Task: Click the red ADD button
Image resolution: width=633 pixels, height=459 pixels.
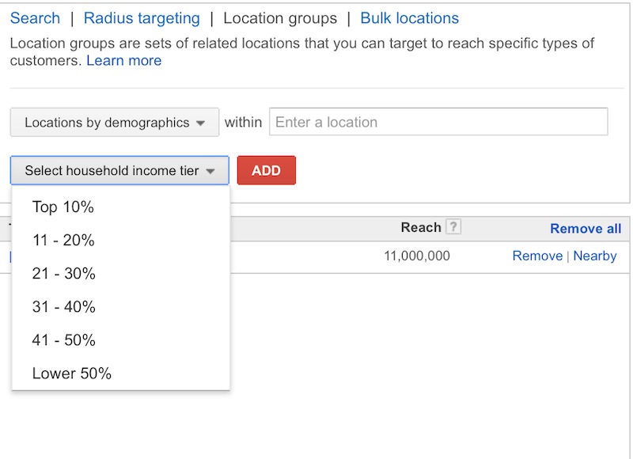Action: click(267, 170)
